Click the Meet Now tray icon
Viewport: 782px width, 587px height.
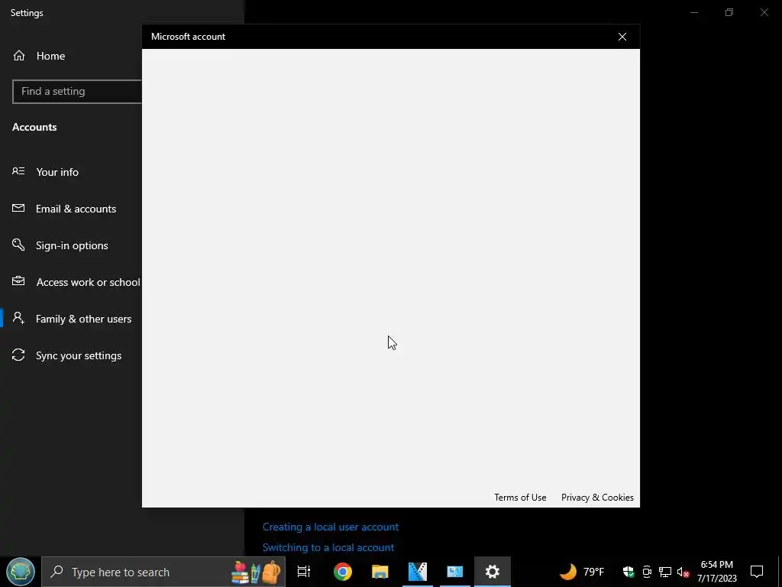(x=647, y=572)
